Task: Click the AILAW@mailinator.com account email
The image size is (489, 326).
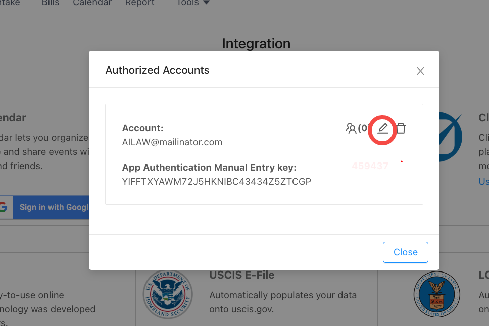Action: point(172,142)
